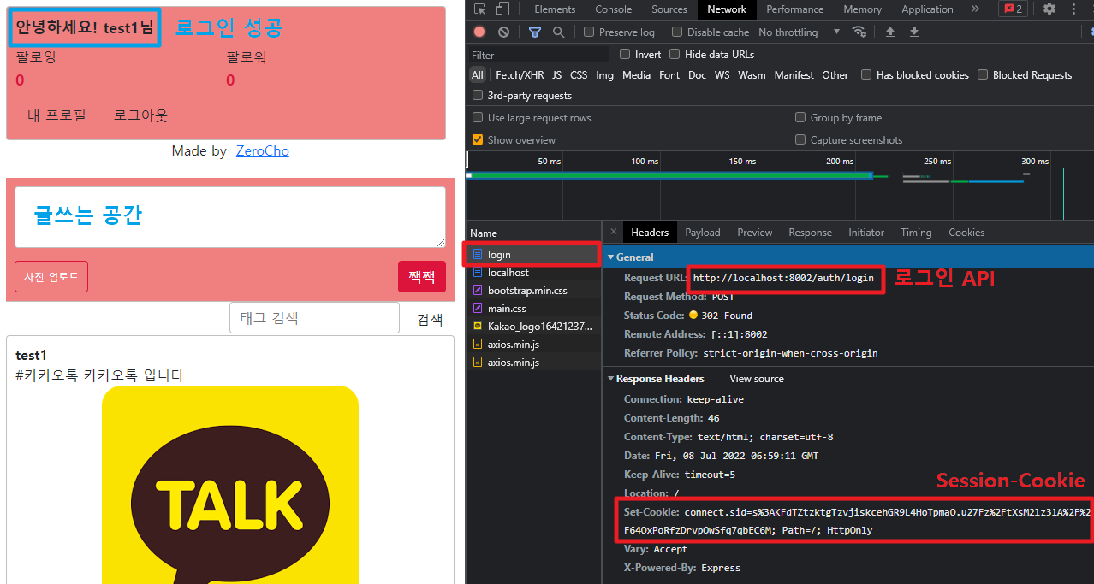Stop recording the network log
The height and width of the screenshot is (584, 1094).
pos(479,32)
